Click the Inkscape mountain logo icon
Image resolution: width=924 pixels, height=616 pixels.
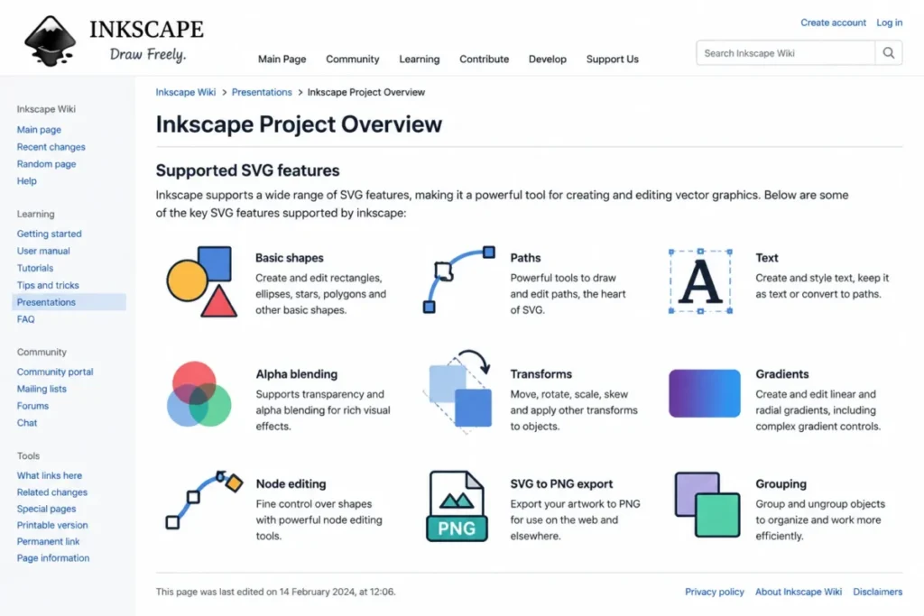(51, 40)
